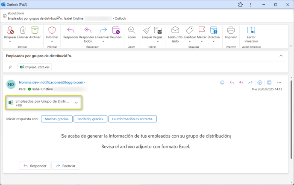Open the Emplead...2025.xlsx attachment chip
The width and height of the screenshot is (294, 185).
(x=35, y=67)
